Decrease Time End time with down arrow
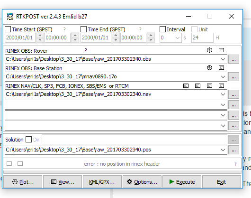 click(x=151, y=40)
